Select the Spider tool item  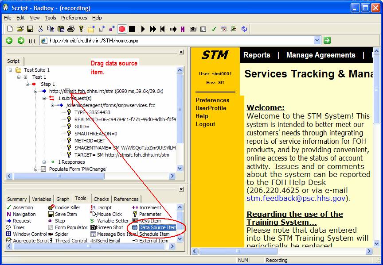[61, 234]
